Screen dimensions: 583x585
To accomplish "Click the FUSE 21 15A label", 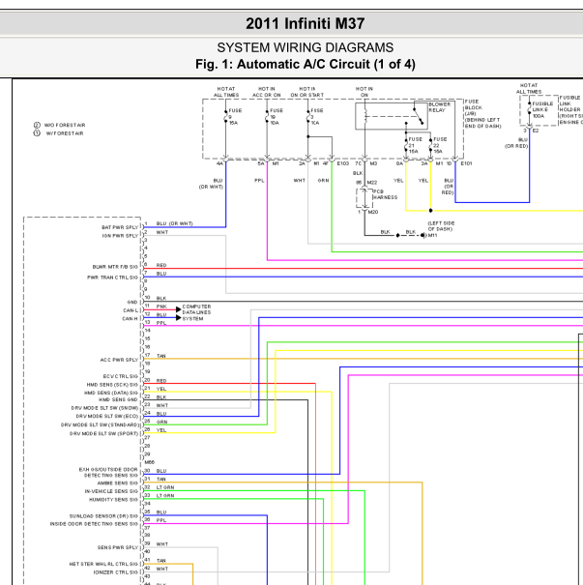I will pos(415,145).
